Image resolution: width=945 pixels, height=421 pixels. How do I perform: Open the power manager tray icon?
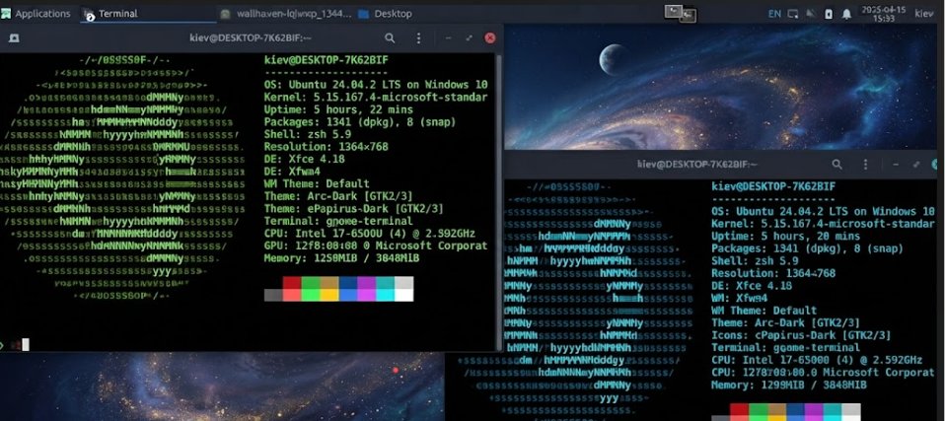[x=829, y=13]
